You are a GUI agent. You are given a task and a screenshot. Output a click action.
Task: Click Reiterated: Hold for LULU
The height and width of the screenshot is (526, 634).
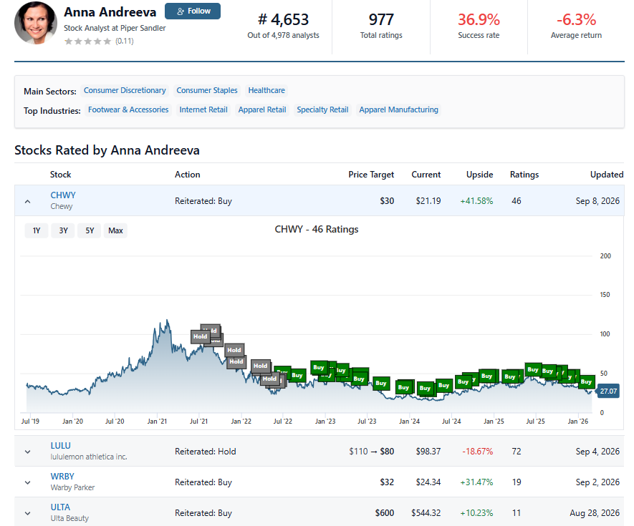point(206,452)
